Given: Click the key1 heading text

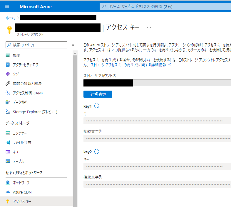Looking at the screenshot, I should (88, 106).
